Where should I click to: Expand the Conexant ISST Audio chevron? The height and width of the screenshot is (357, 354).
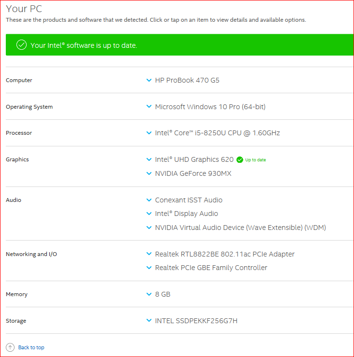click(149, 200)
